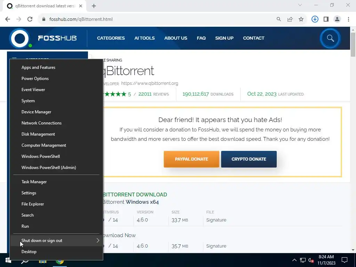Click the share page icon
The height and width of the screenshot is (267, 356).
[x=290, y=19]
